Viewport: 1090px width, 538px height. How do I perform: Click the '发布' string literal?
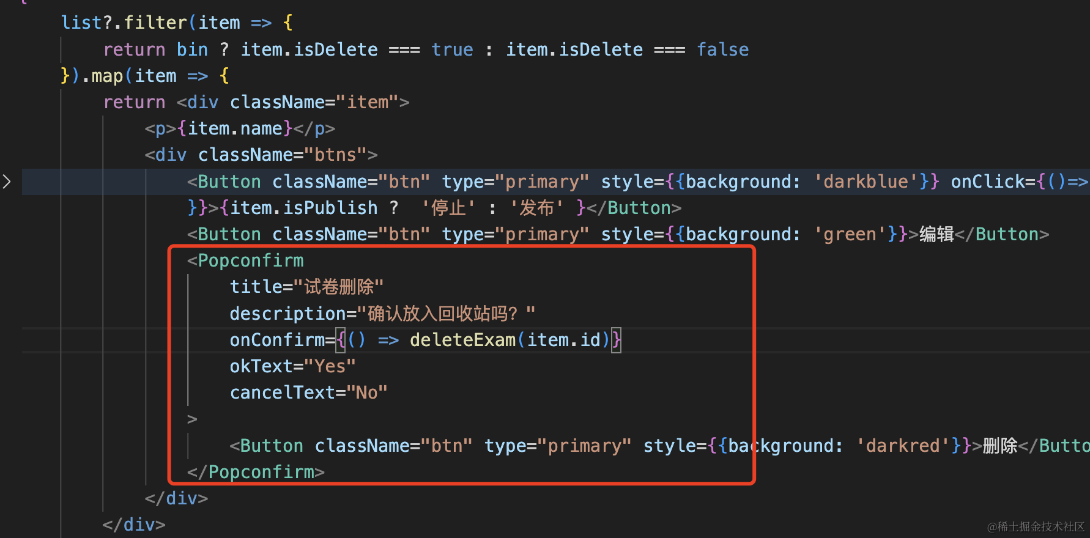[536, 208]
